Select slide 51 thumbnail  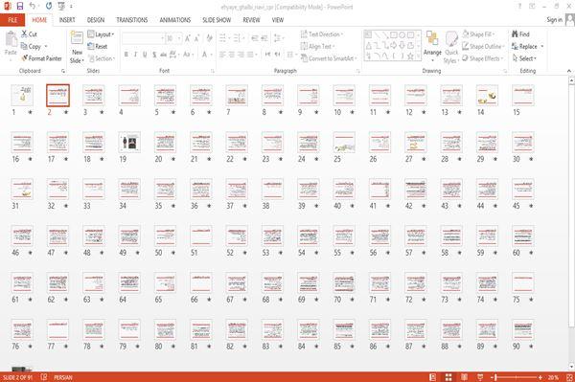[x=201, y=236]
